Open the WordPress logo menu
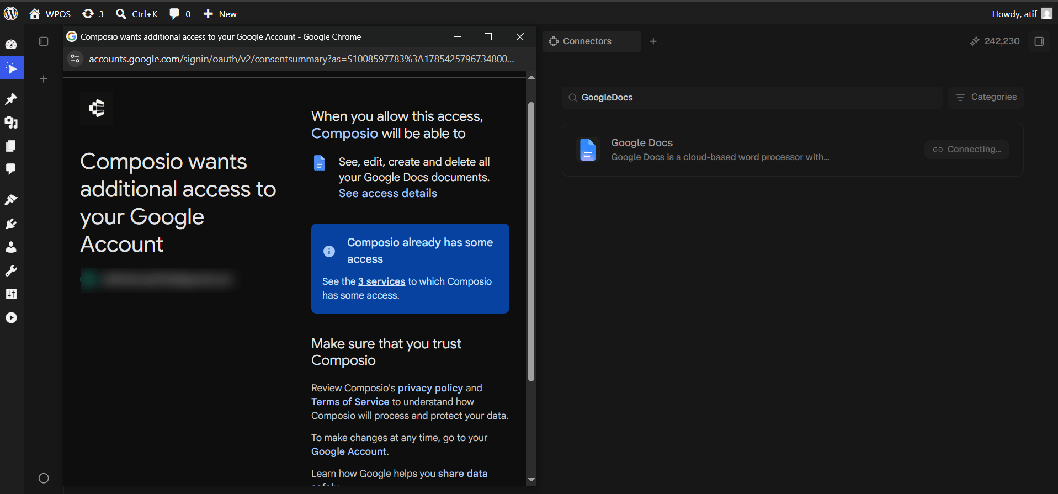The width and height of the screenshot is (1058, 494). (11, 14)
